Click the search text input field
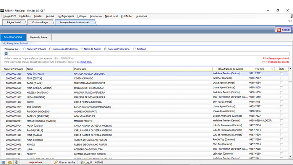 145,54
